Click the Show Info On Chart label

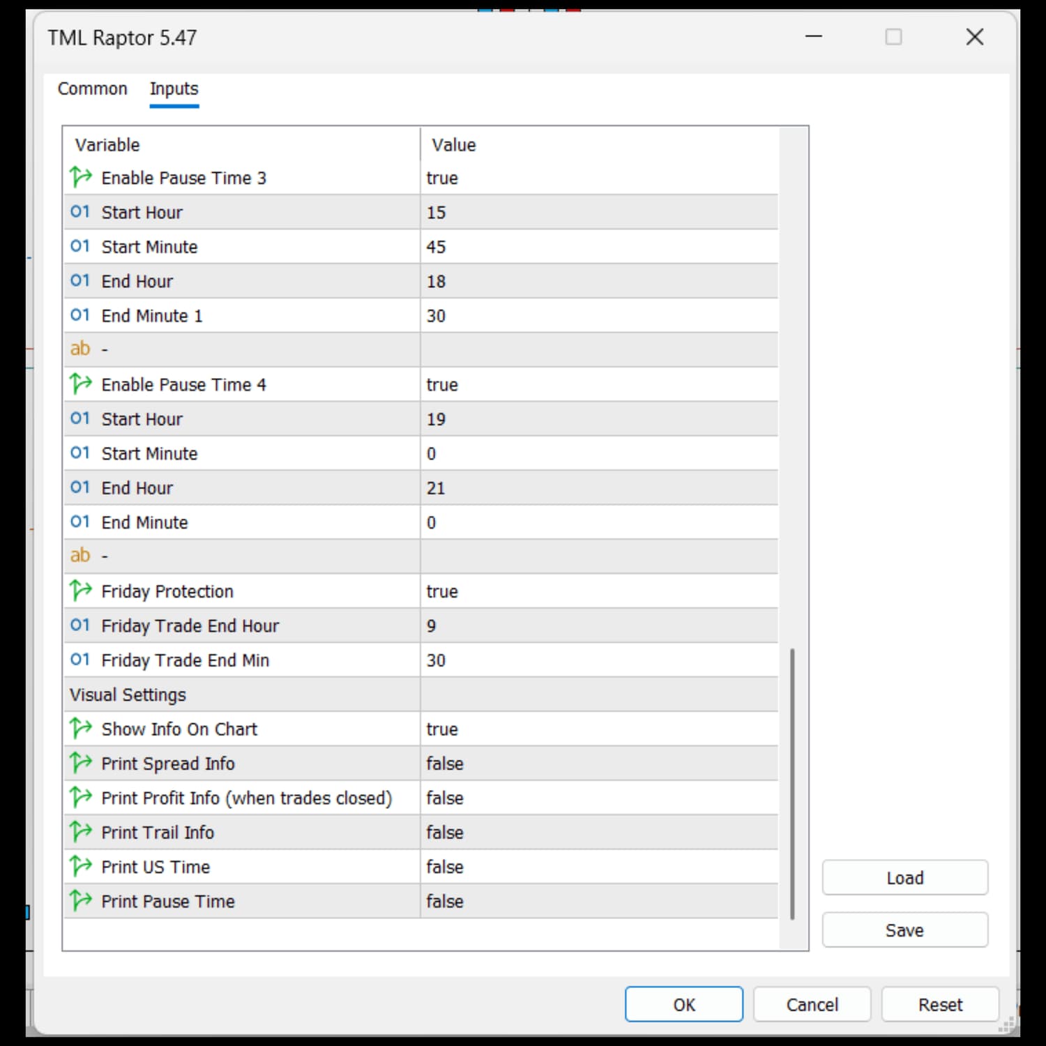click(x=179, y=729)
